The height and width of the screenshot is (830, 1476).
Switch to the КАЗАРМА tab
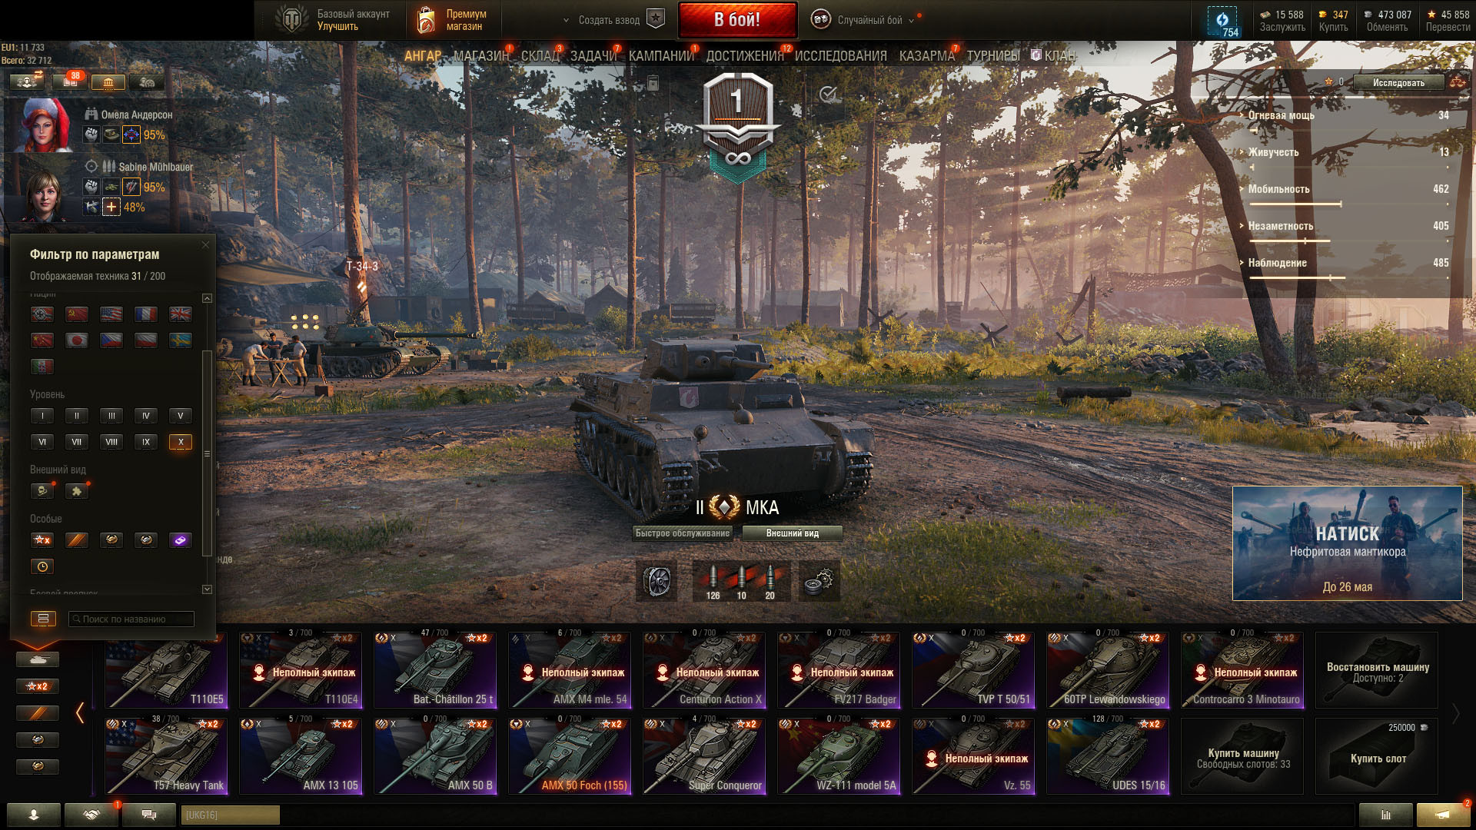926,56
